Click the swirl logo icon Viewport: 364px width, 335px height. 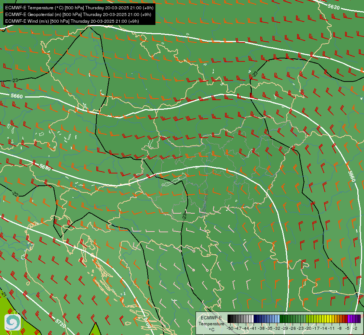[13, 322]
